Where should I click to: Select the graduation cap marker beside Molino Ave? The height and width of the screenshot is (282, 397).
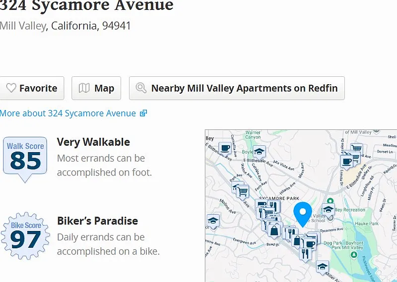(213, 221)
